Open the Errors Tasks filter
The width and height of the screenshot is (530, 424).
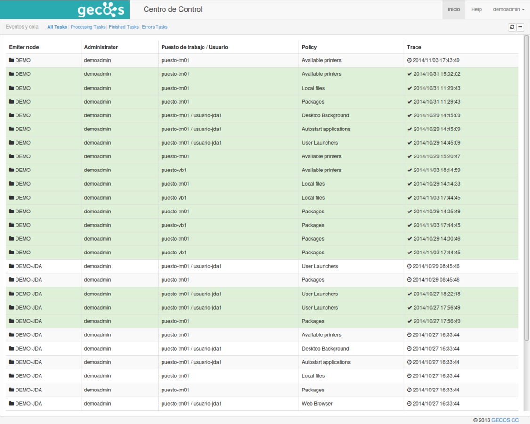155,27
